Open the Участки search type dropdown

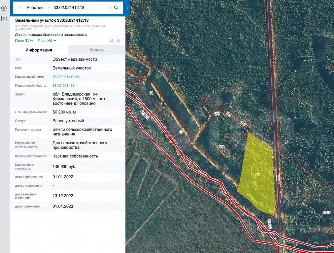coord(38,8)
